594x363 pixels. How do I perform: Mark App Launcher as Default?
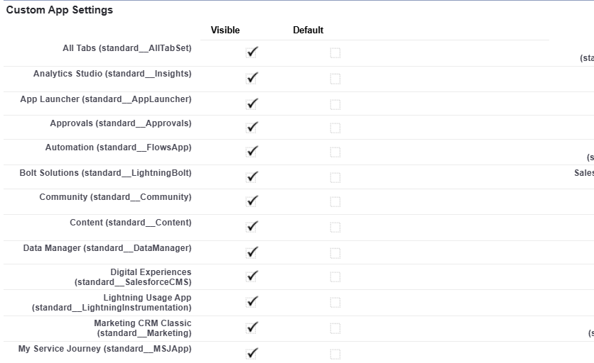(x=335, y=104)
